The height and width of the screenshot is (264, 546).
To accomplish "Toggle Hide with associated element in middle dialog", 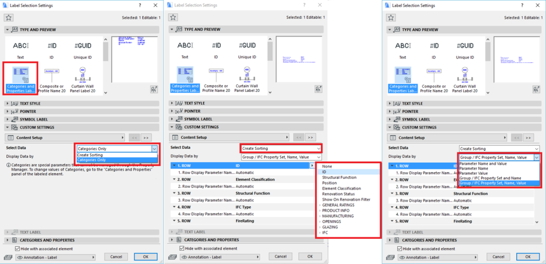I will (x=181, y=249).
